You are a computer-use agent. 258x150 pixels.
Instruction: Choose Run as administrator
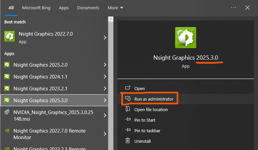tap(154, 99)
